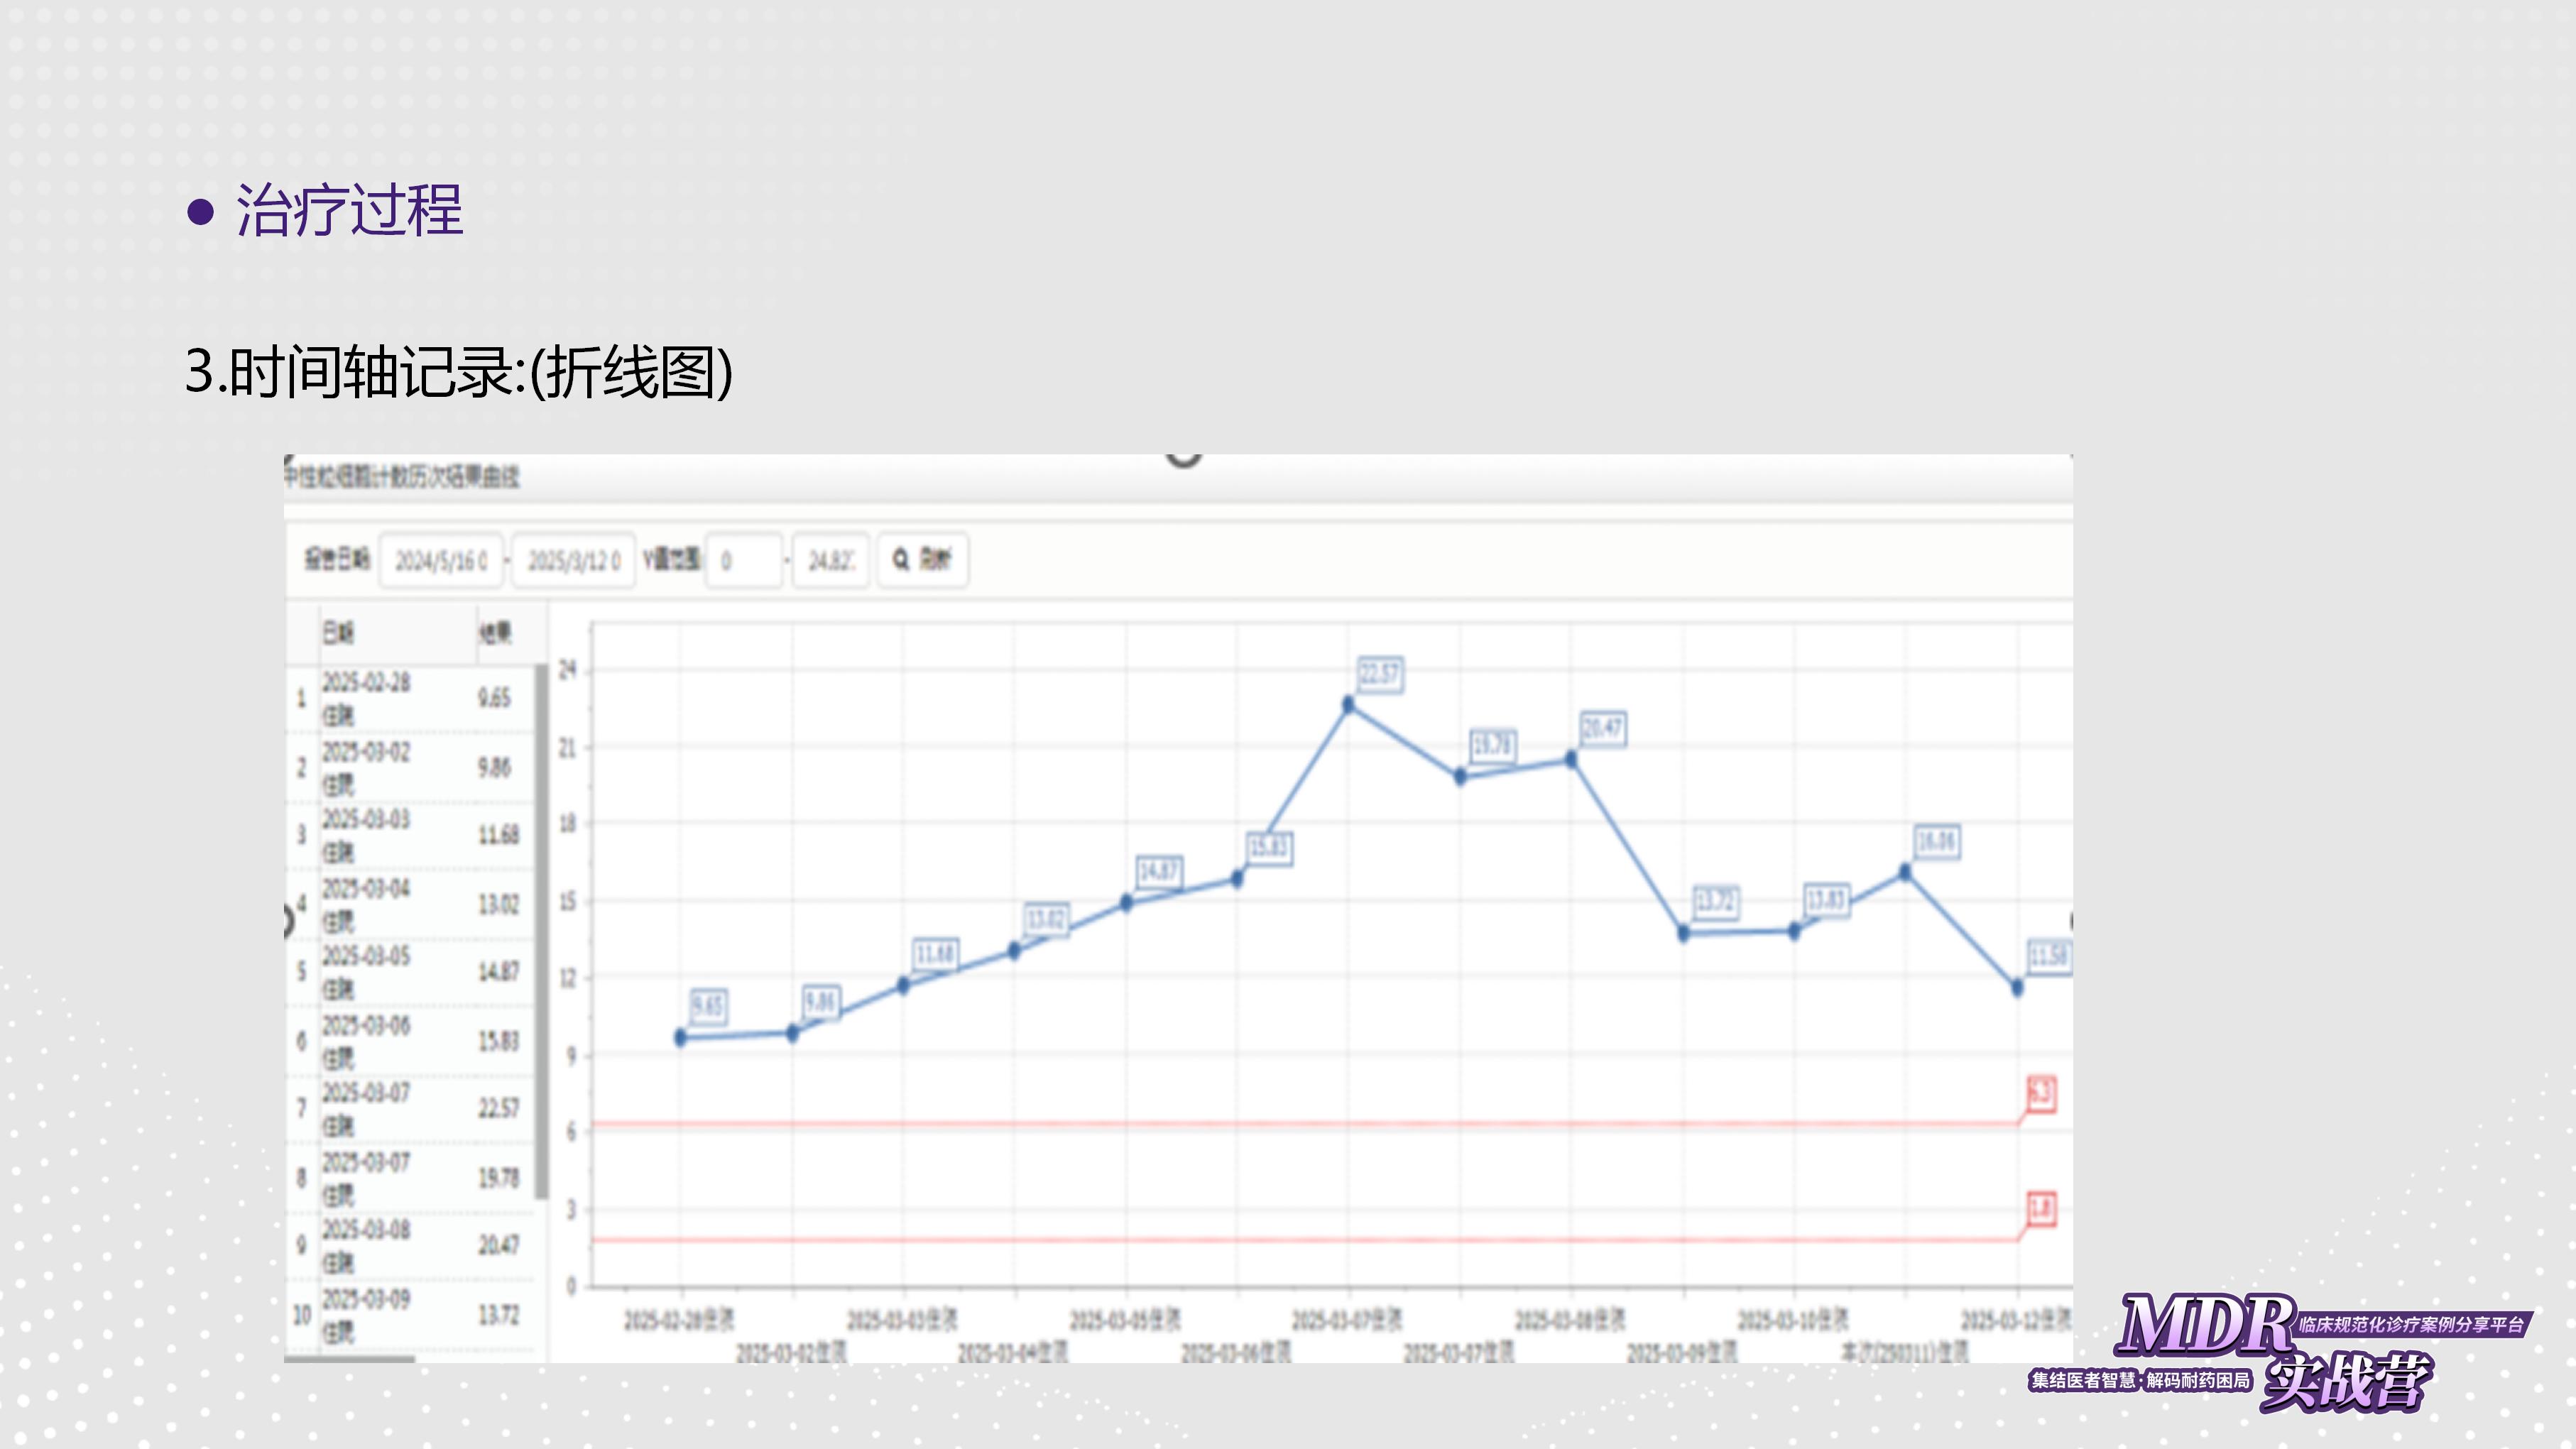Select table row 7 with value 22.57
This screenshot has height=1449, width=2576.
(410, 1108)
